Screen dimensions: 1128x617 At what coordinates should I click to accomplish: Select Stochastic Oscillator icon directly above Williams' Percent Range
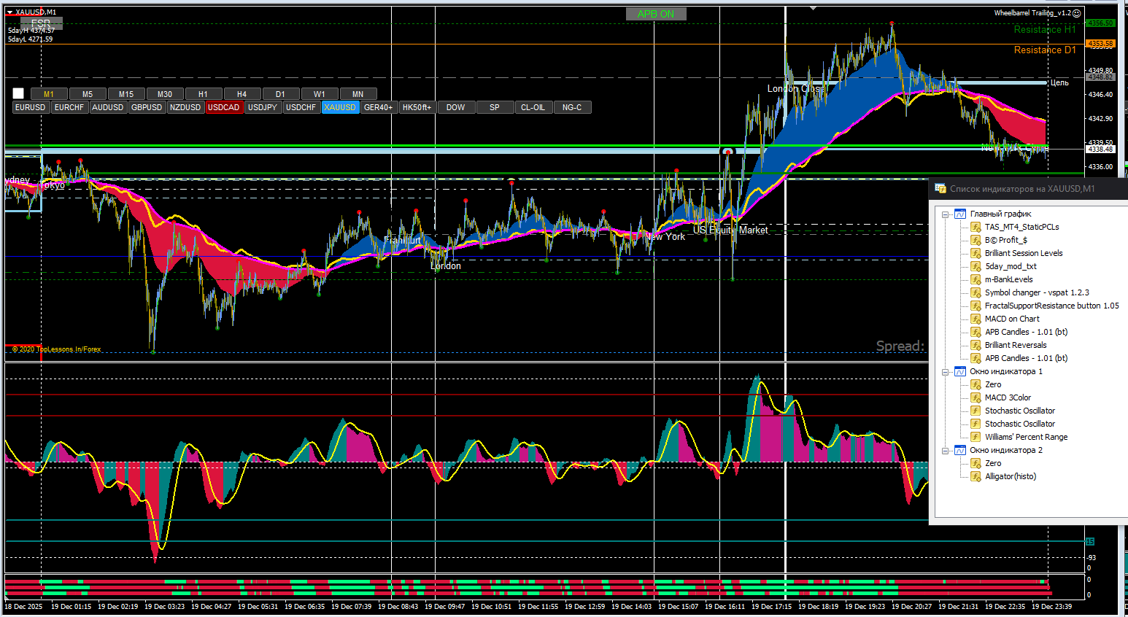coord(976,424)
